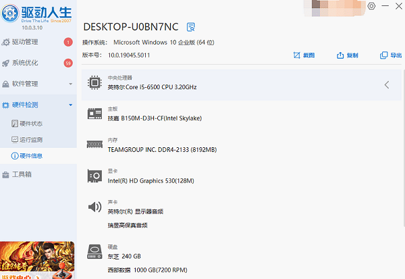
Task: Open the 硬件状态 sub-item
Action: (38, 124)
